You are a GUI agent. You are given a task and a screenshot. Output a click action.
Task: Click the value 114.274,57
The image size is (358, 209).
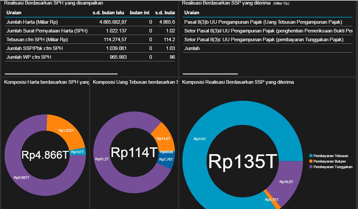115,39
